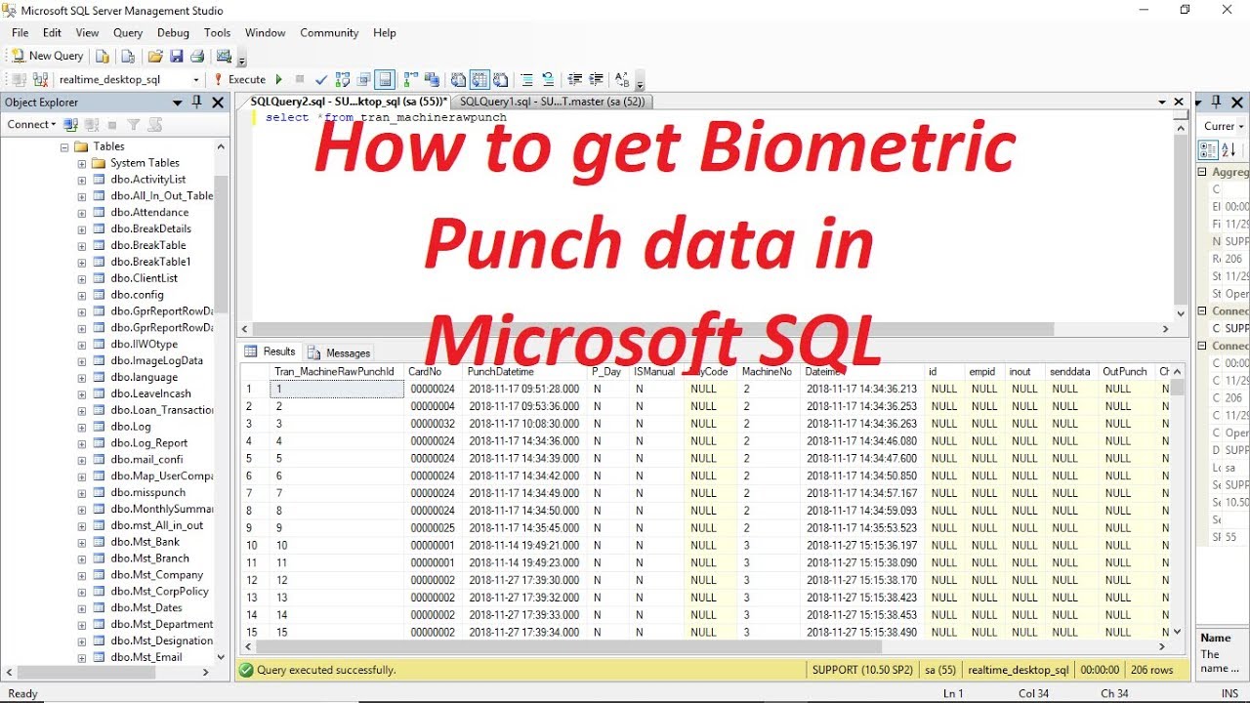Screen dimensions: 1250x703
Task: Collapse the Tables folder node
Action: pos(65,147)
